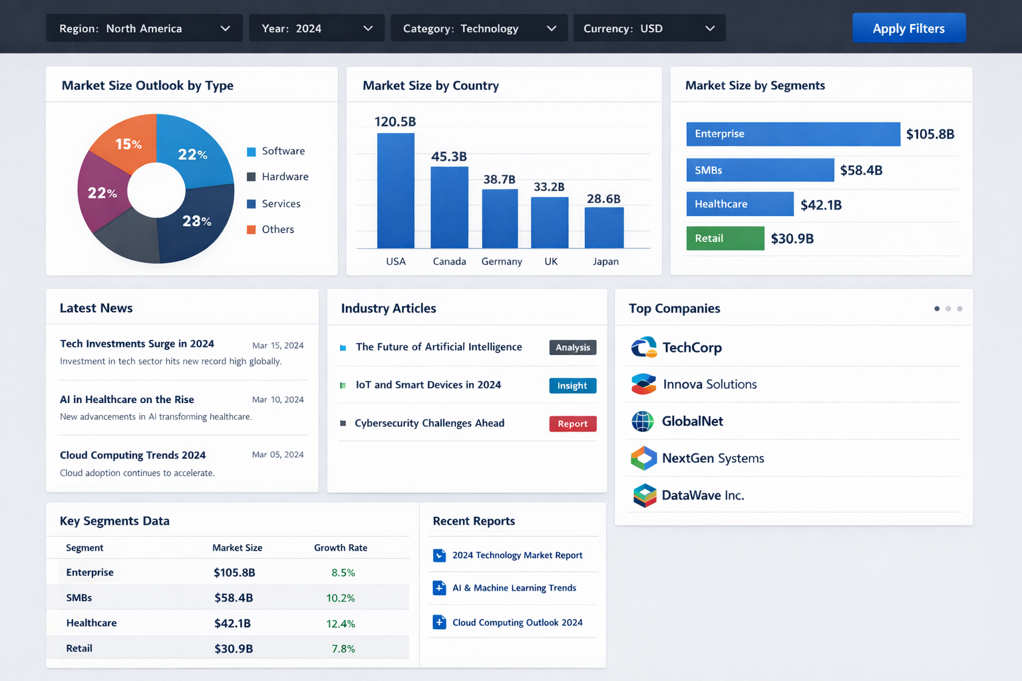
Task: Open the Currency: USD dropdown
Action: pyautogui.click(x=649, y=29)
